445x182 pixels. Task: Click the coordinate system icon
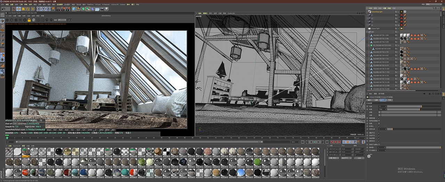[x=53, y=9]
